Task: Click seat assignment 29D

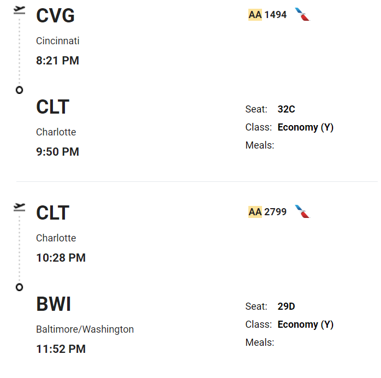Action: coord(286,306)
